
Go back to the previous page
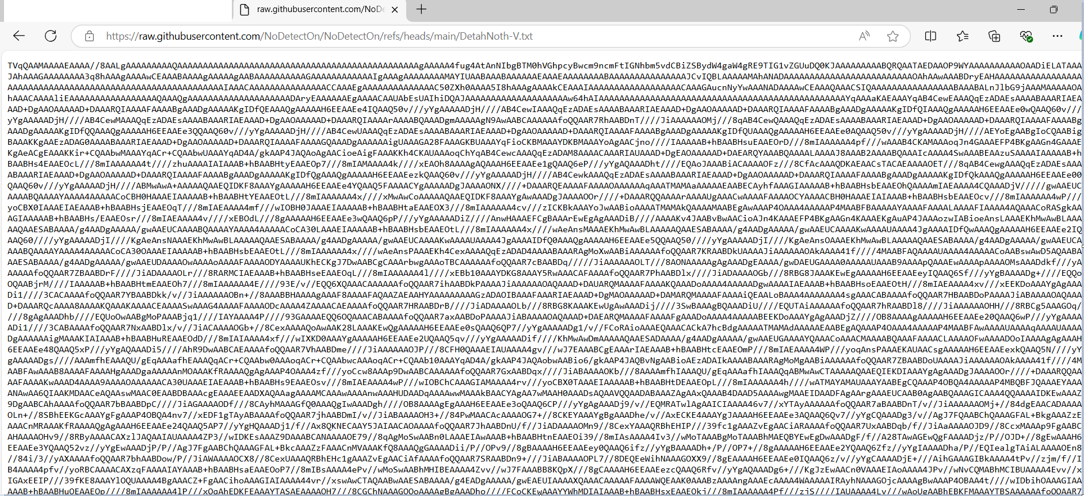click(19, 36)
